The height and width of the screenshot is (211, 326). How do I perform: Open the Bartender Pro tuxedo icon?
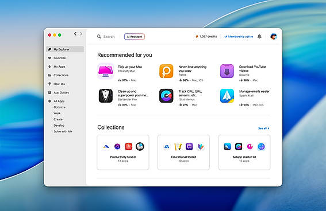pyautogui.click(x=106, y=96)
